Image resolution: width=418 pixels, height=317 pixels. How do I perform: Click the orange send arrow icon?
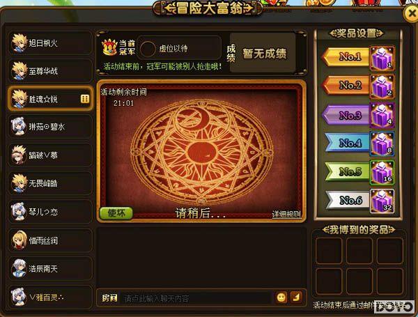pyautogui.click(x=296, y=297)
